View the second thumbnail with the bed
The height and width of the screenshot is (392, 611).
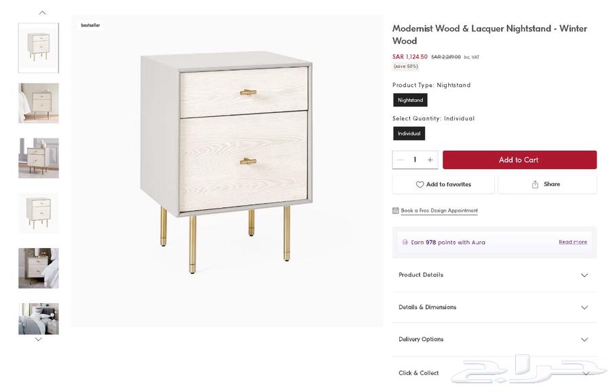[x=39, y=103]
